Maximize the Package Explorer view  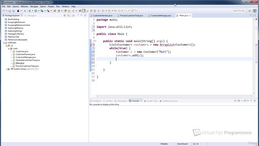[x=85, y=15]
